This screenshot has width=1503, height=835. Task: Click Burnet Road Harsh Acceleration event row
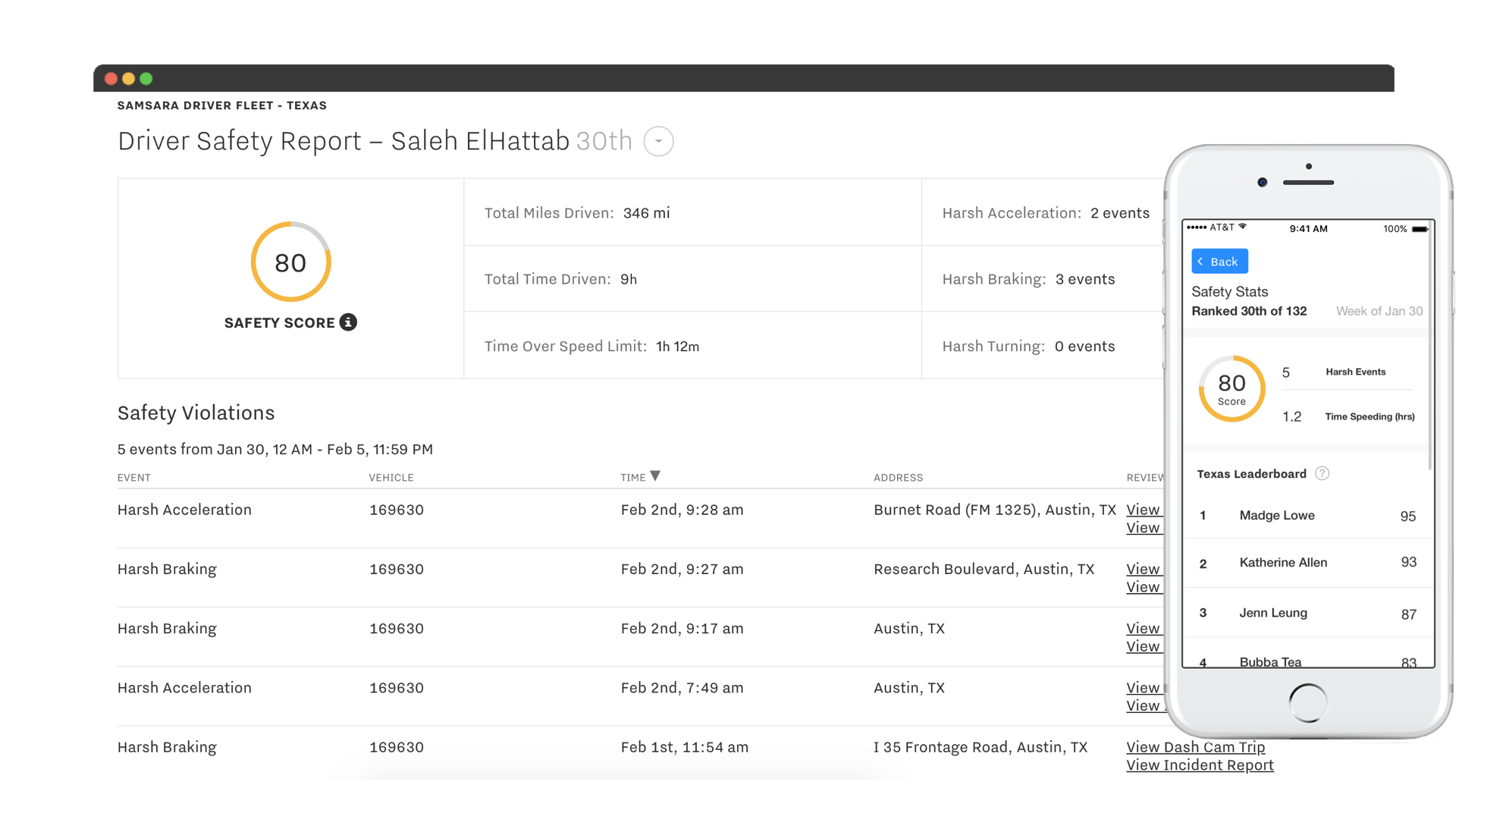tap(184, 510)
